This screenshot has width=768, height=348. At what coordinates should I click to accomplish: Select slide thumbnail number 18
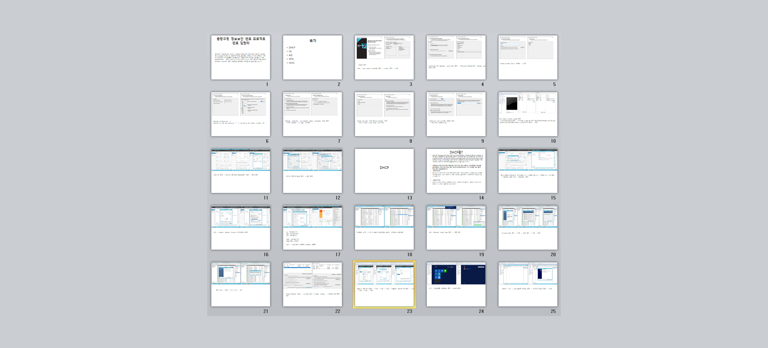[384, 228]
